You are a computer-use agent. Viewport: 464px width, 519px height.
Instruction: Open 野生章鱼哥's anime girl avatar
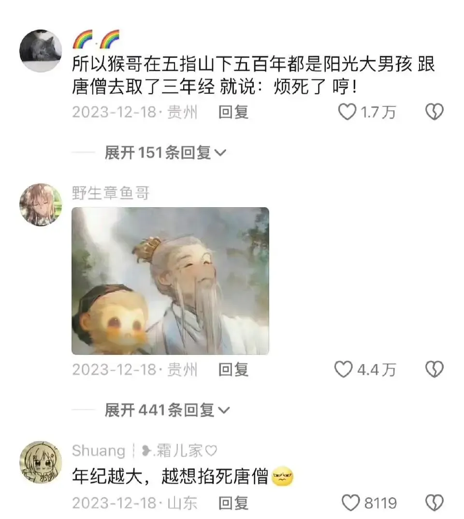(41, 205)
